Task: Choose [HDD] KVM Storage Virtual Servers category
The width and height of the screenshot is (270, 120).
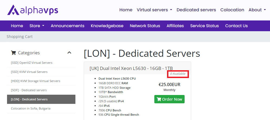Action: point(41,81)
